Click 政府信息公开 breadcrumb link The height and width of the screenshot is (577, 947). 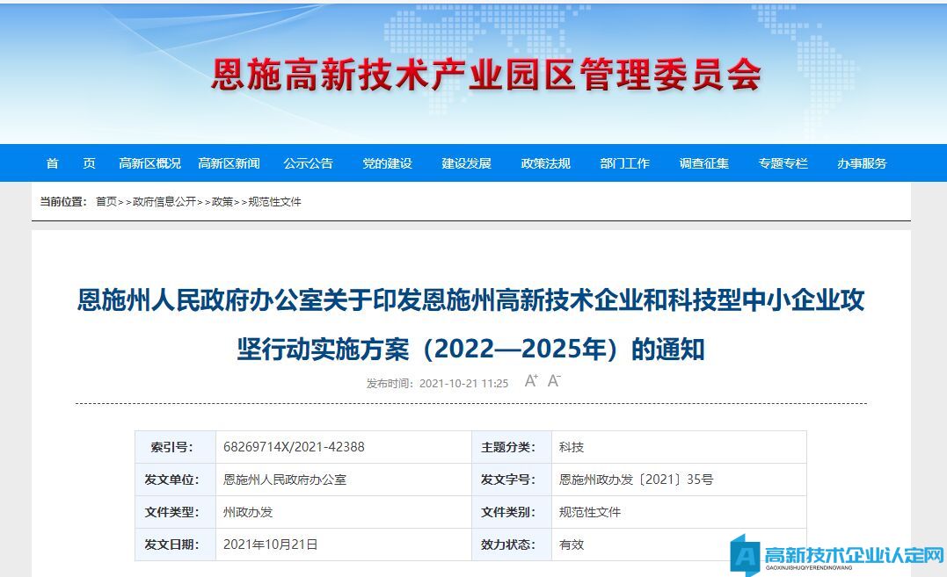tap(164, 202)
